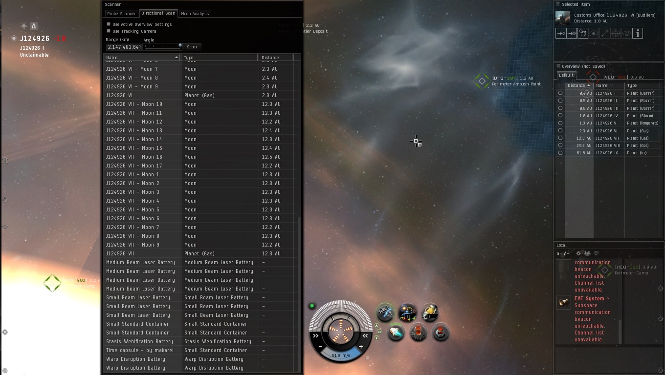Click the Scan button
Screen dimensions: 665x375
pos(192,47)
